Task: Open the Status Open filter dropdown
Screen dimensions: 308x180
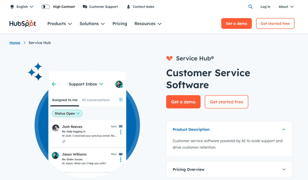Action: tap(67, 113)
